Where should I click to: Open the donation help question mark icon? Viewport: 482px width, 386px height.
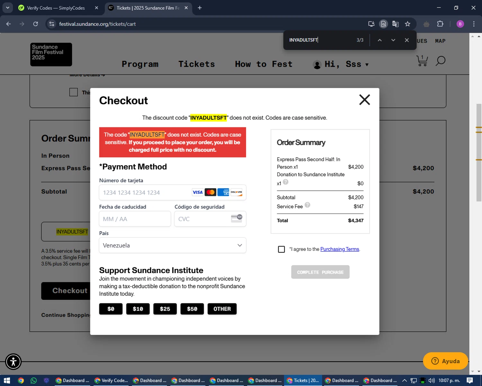tap(286, 182)
